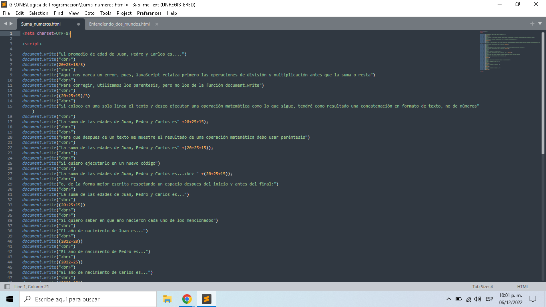Open the Find menu

(58, 13)
